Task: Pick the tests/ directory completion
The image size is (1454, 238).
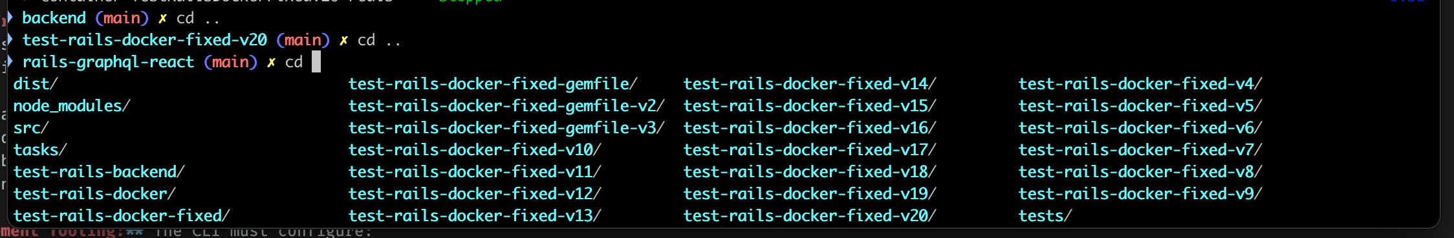Action: [x=1045, y=216]
